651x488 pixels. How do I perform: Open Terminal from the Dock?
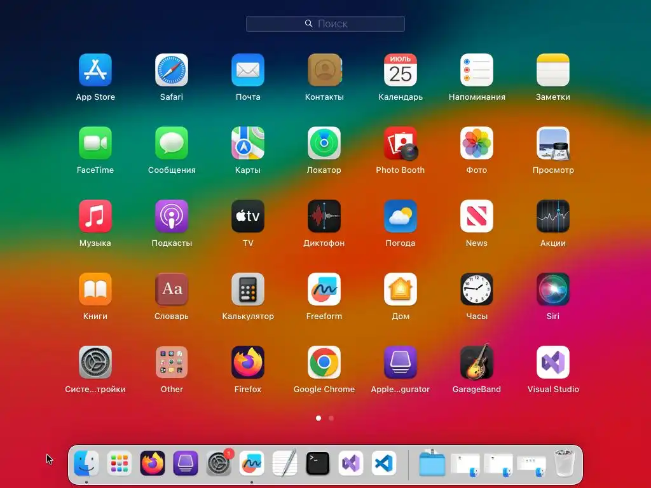tap(318, 463)
